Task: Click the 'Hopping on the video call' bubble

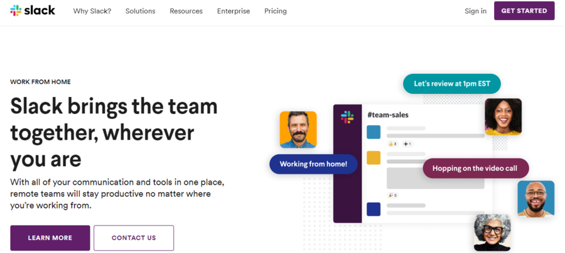Action: 476,168
